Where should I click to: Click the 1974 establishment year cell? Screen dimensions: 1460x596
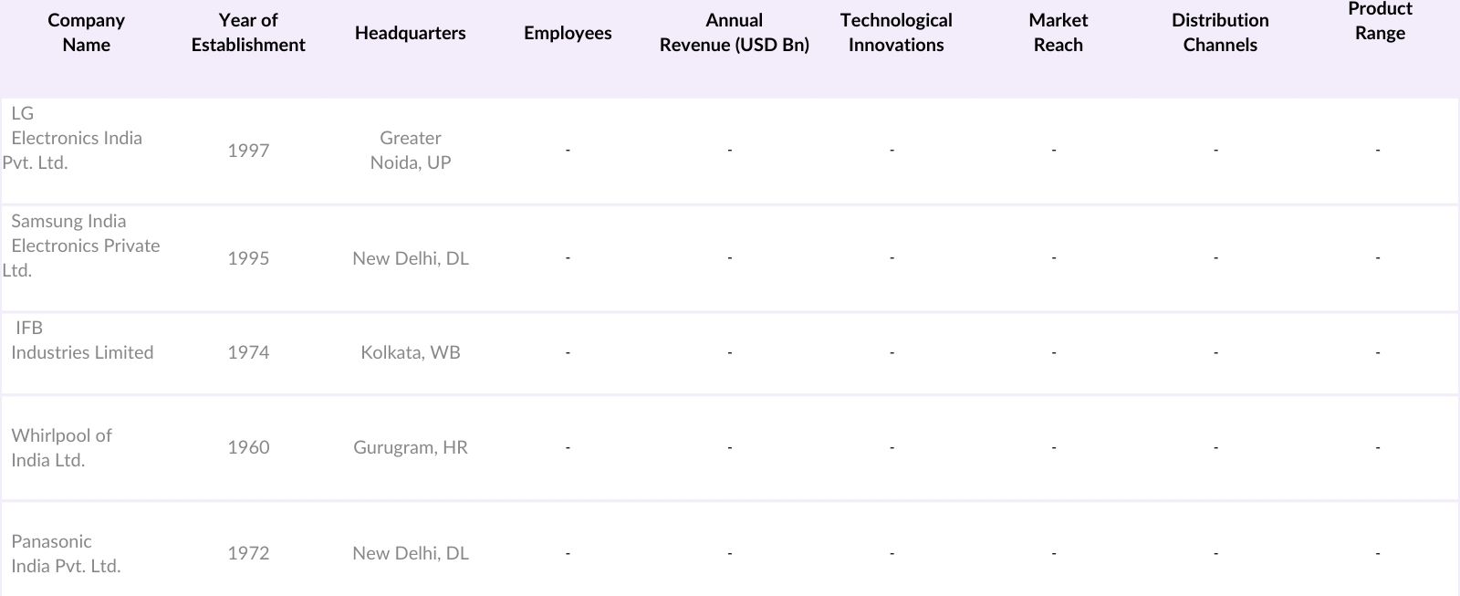pos(248,352)
